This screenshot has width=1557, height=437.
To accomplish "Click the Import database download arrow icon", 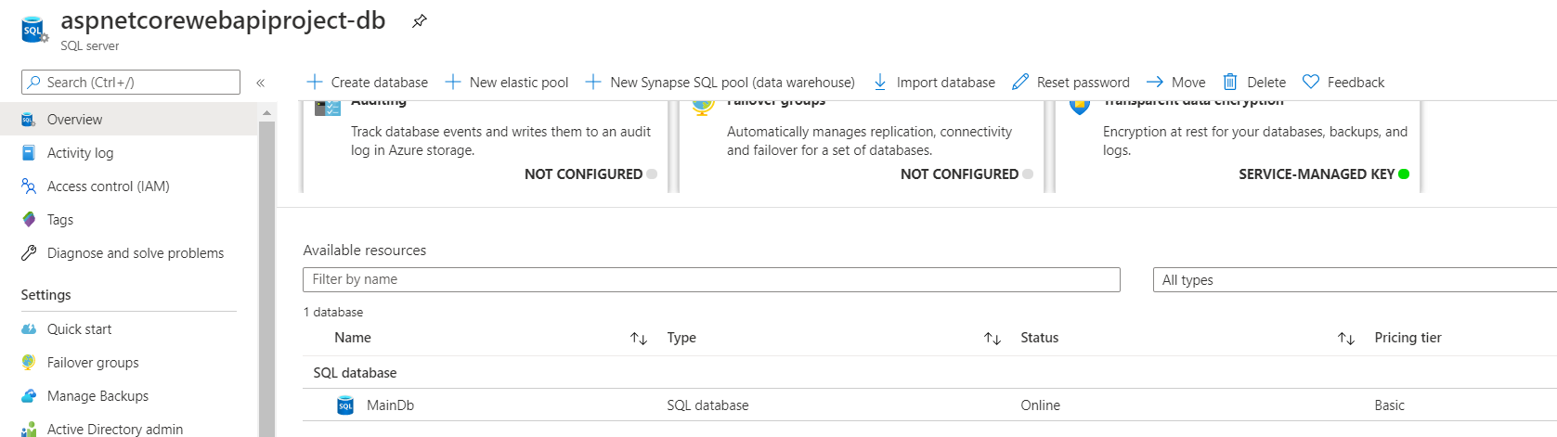I will pyautogui.click(x=880, y=83).
